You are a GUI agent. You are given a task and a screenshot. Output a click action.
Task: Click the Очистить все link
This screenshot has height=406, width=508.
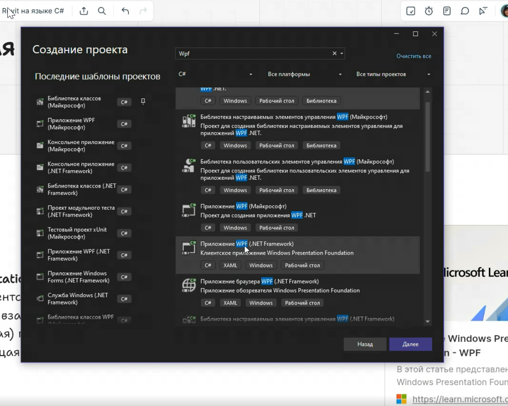414,56
